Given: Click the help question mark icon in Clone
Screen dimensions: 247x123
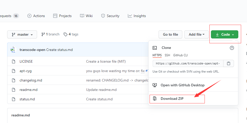Looking at the screenshot, I should click(x=232, y=48).
